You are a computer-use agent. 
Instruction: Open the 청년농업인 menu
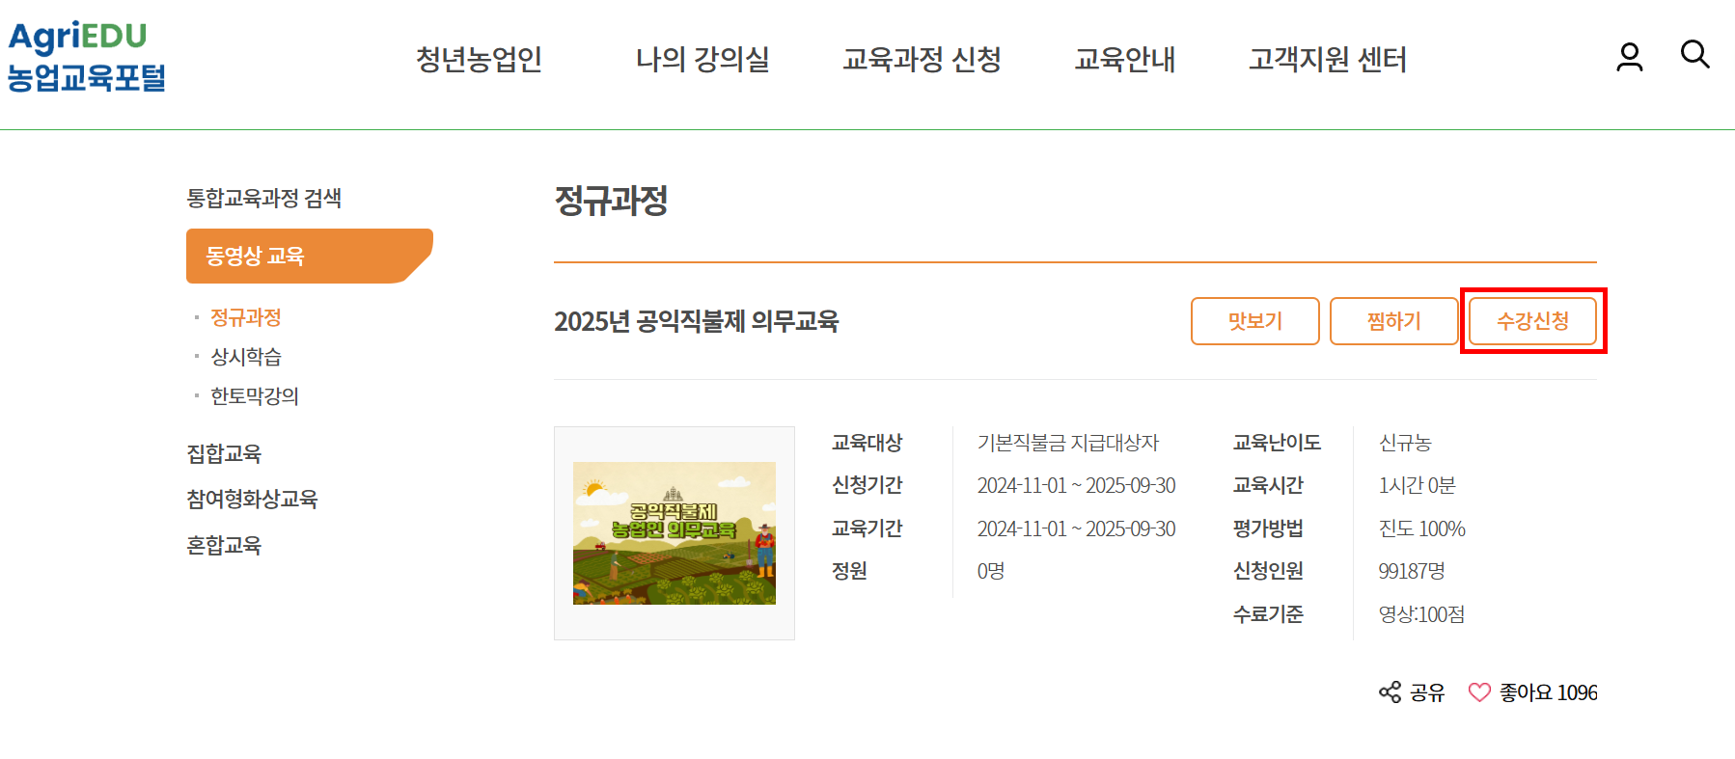click(479, 59)
